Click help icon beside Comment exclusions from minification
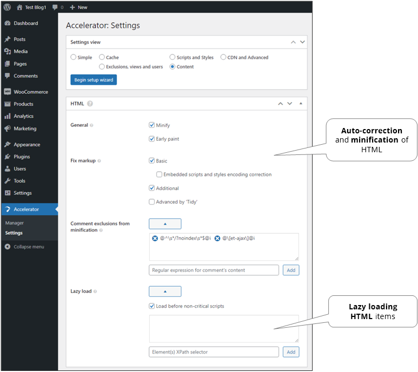 (101, 231)
